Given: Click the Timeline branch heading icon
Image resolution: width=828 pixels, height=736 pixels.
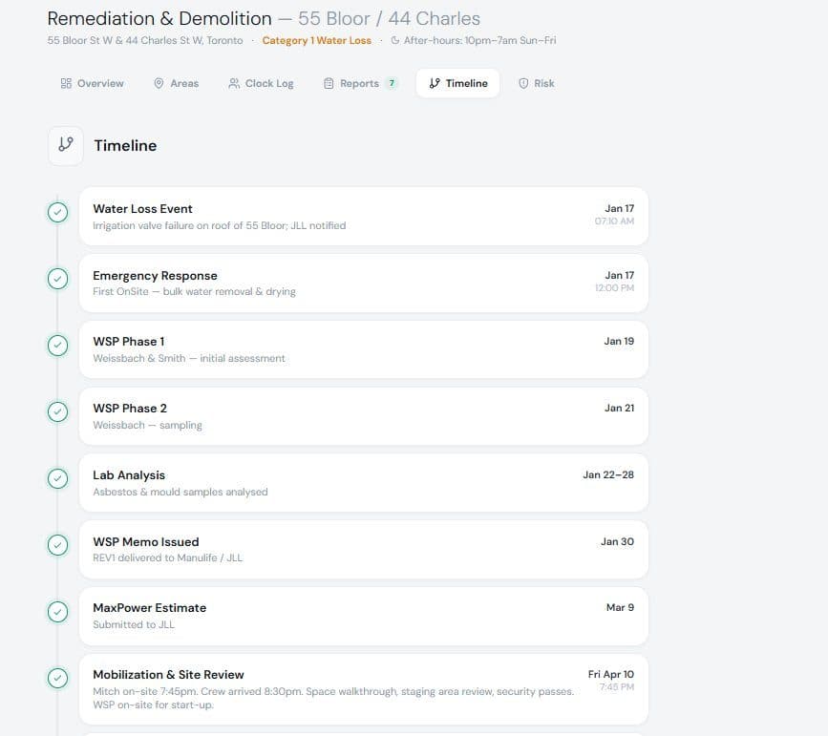Looking at the screenshot, I should point(66,145).
